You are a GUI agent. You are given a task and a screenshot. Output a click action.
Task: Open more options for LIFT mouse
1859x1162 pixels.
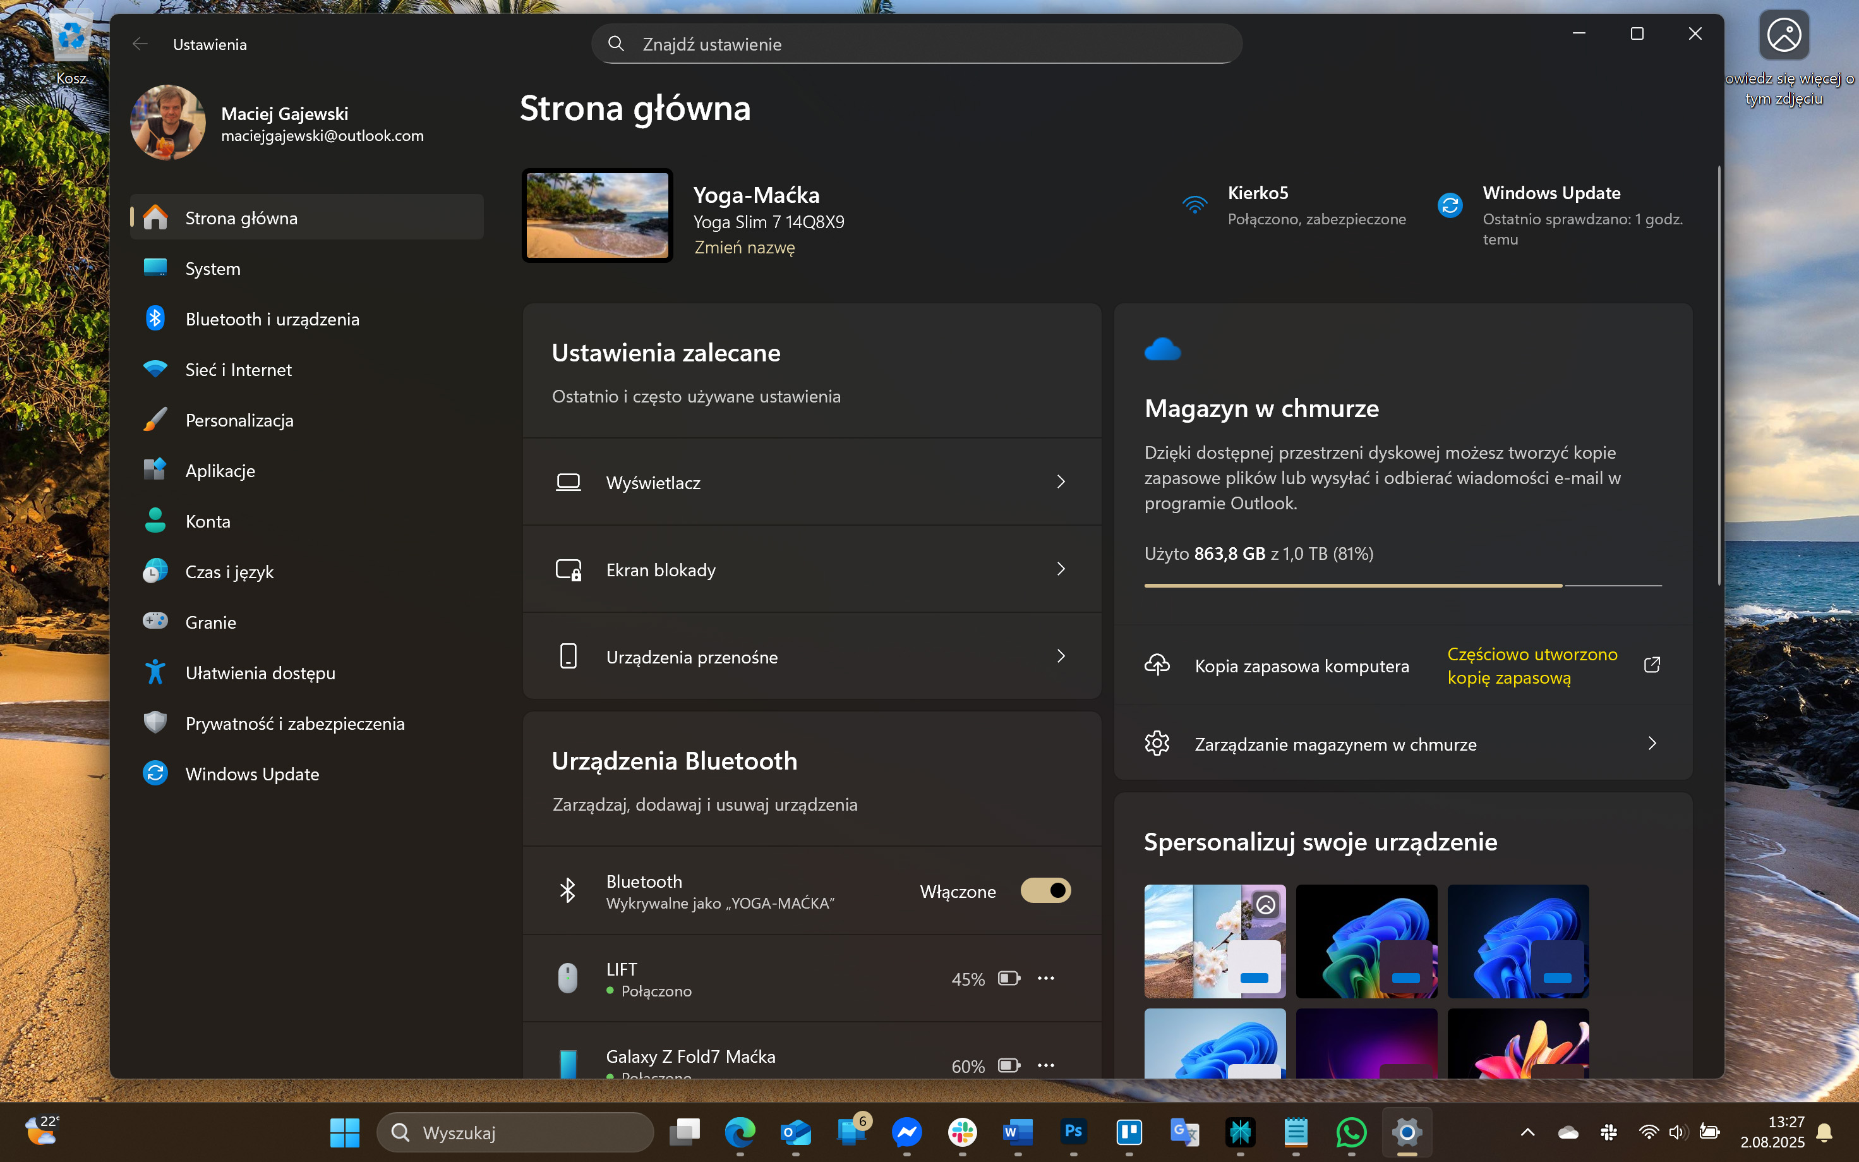point(1045,978)
